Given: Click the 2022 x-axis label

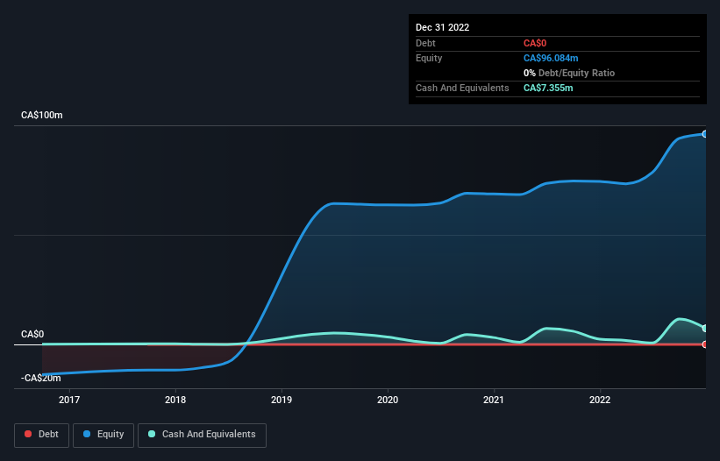Looking at the screenshot, I should tap(600, 400).
